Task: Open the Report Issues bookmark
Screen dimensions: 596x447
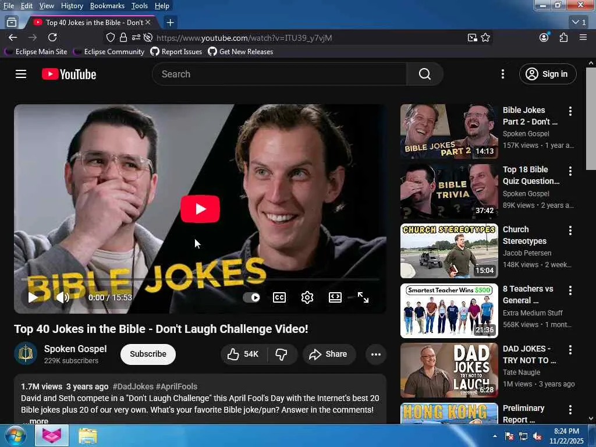Action: [176, 52]
